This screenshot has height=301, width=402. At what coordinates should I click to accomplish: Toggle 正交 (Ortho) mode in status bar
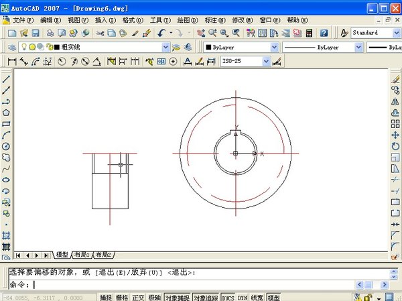pos(139,297)
